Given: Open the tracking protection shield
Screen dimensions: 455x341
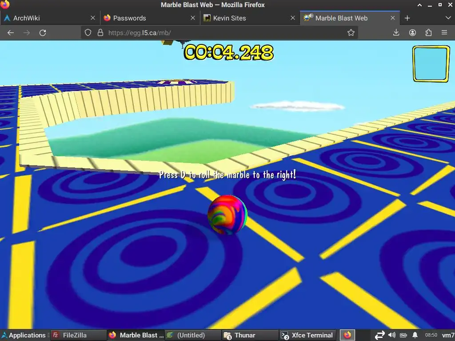Looking at the screenshot, I should coord(88,32).
